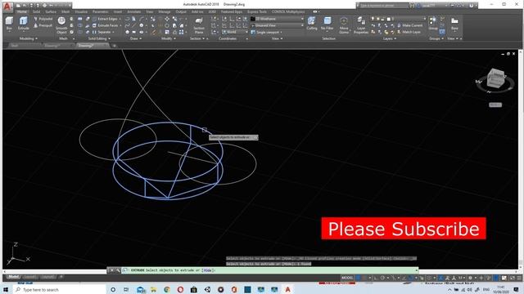Click the command line input field
The width and height of the screenshot is (524, 294).
pyautogui.click(x=271, y=270)
